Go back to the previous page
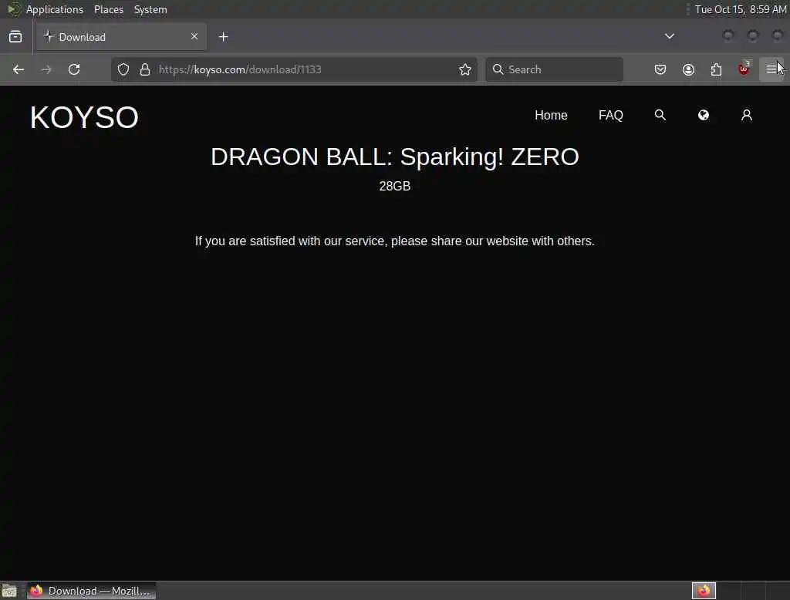The height and width of the screenshot is (600, 790). point(19,69)
